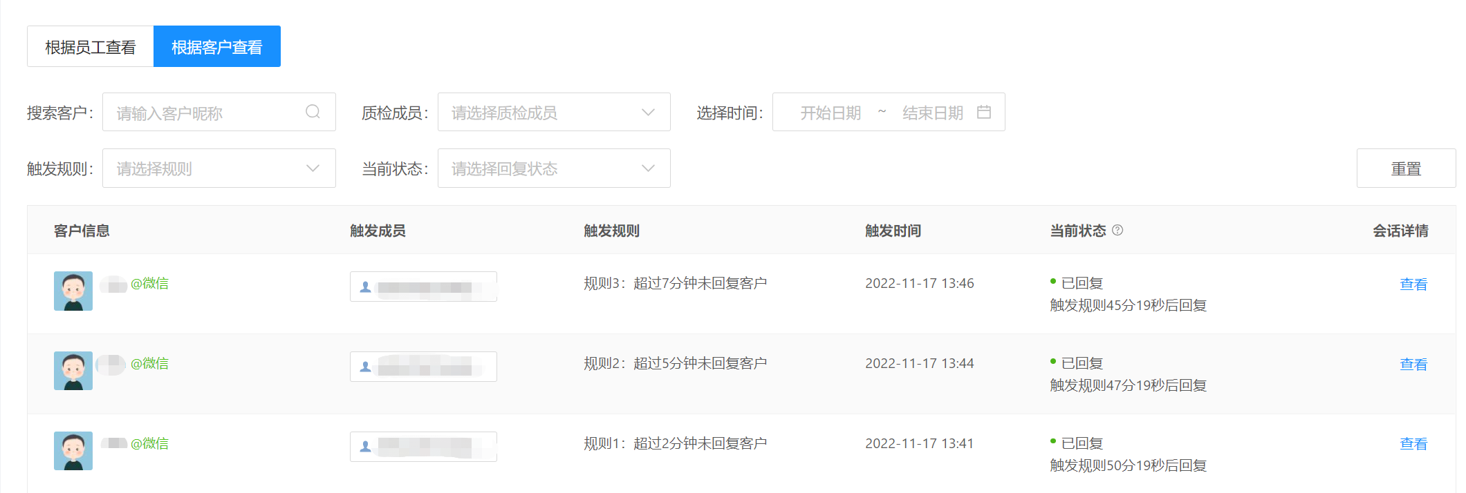Open the 请选择质检成员 dropdown
This screenshot has width=1466, height=493.
coord(554,112)
